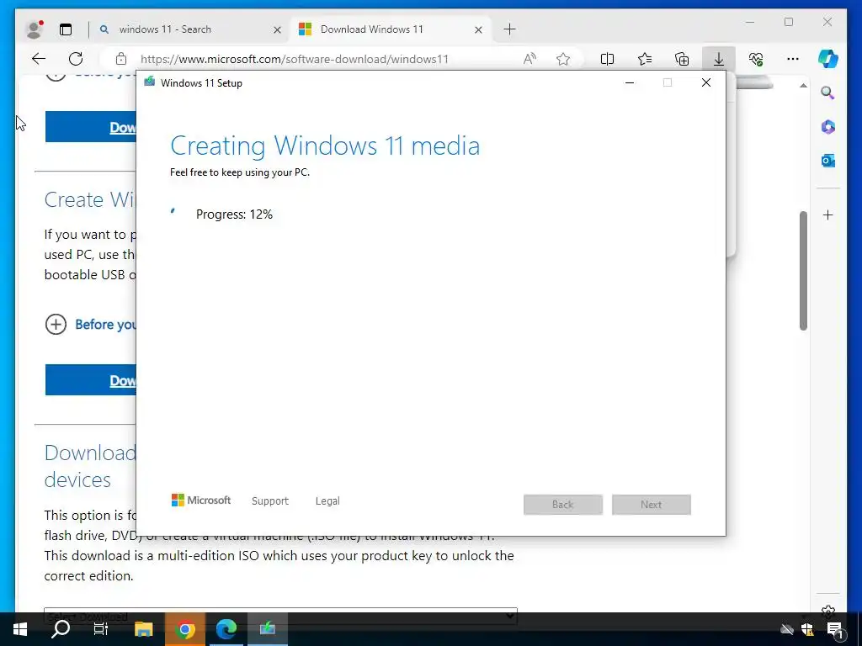
Task: Click the upper blue Download button
Action: point(91,127)
